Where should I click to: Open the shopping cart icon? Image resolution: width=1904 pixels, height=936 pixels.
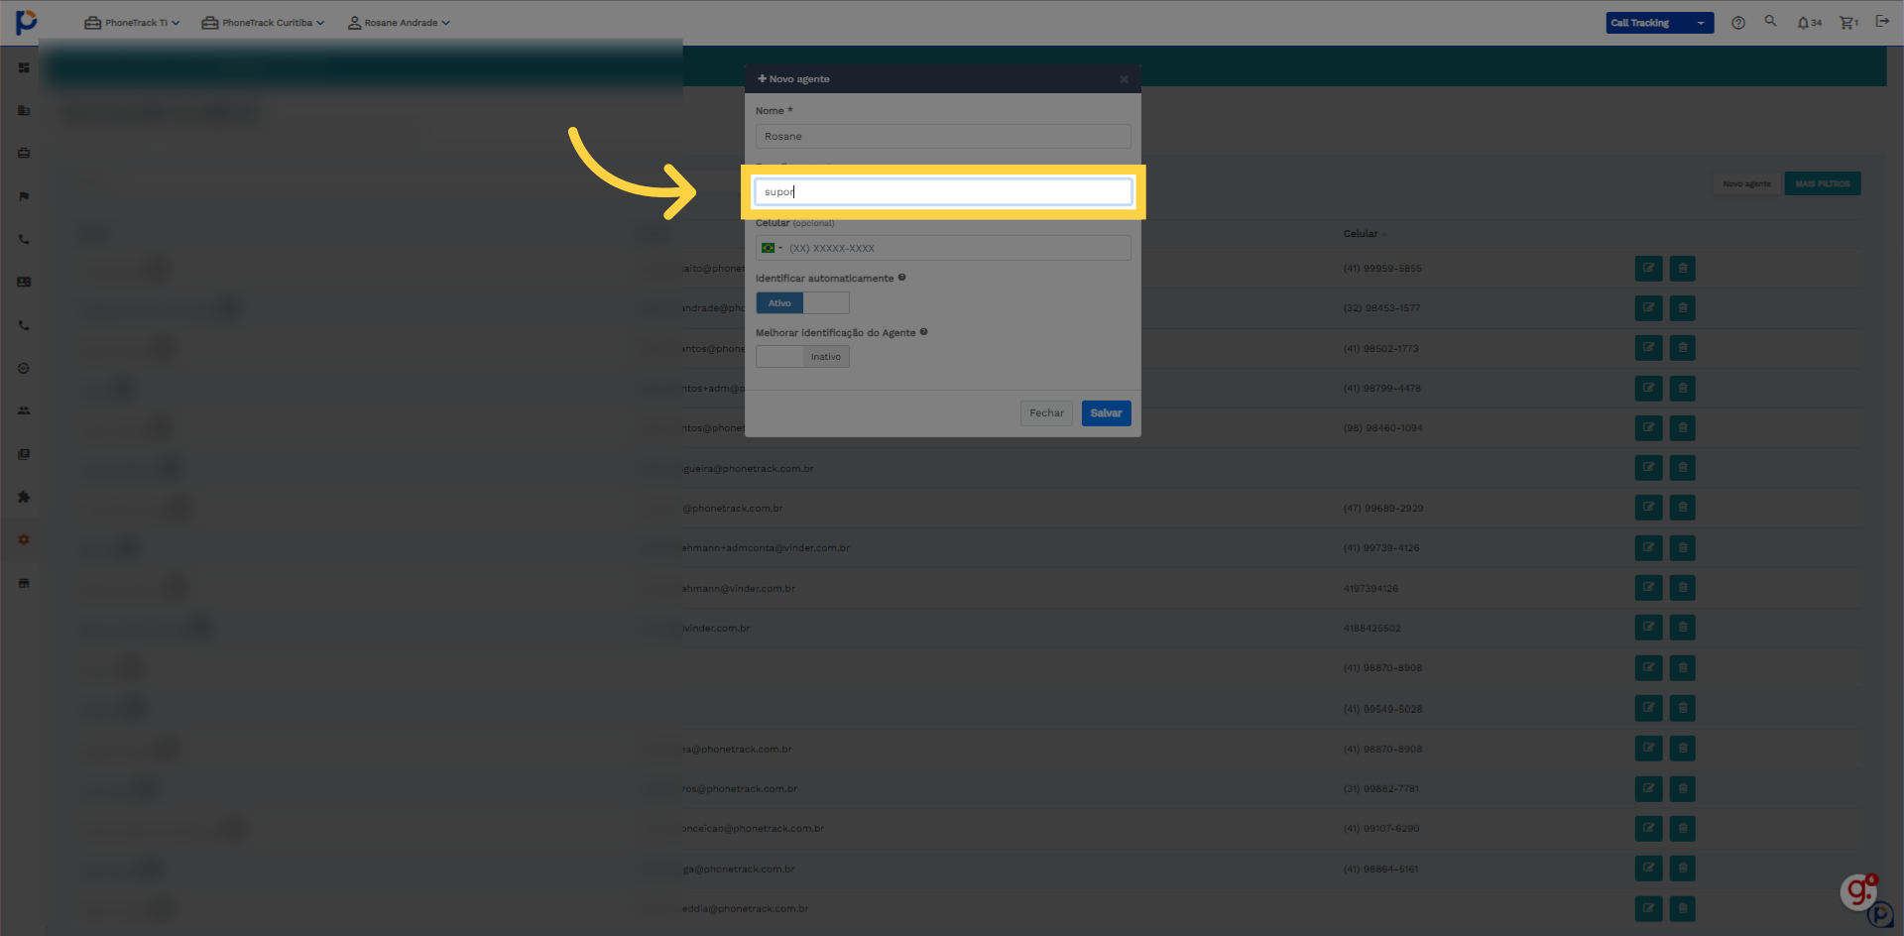(1848, 23)
